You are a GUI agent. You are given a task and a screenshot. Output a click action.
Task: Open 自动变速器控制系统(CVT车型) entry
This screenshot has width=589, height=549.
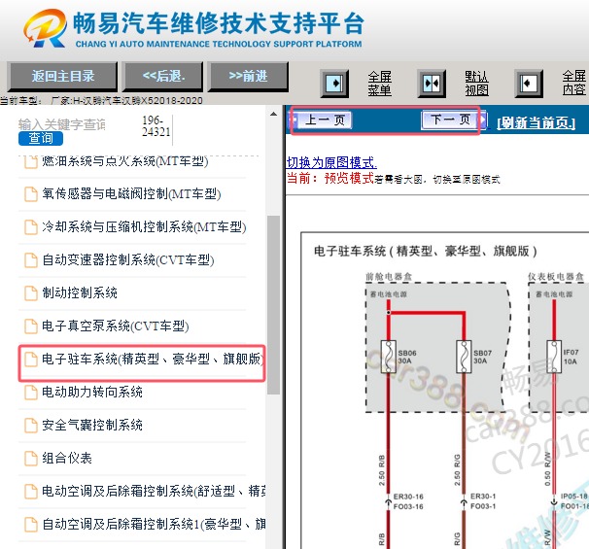128,259
